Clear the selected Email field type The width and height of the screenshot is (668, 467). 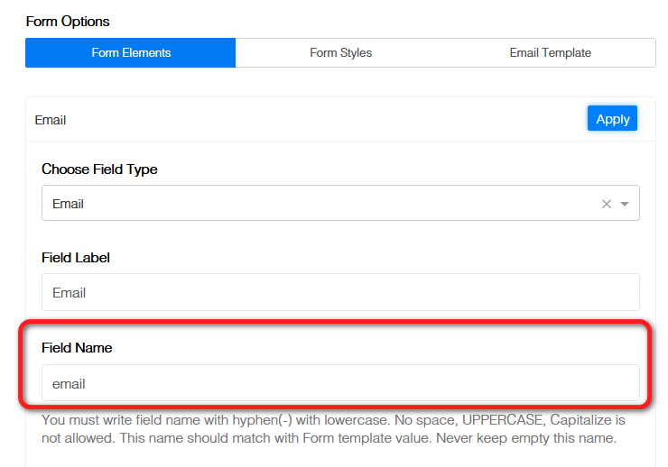pyautogui.click(x=607, y=204)
